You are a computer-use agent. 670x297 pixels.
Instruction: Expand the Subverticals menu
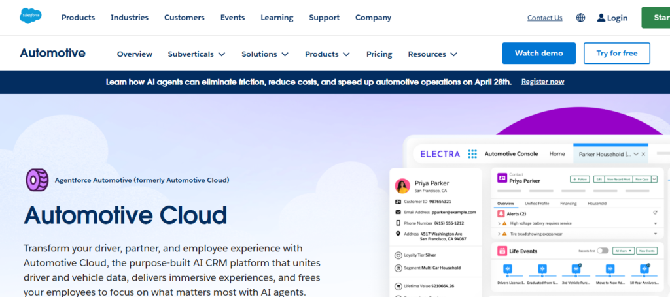click(196, 54)
